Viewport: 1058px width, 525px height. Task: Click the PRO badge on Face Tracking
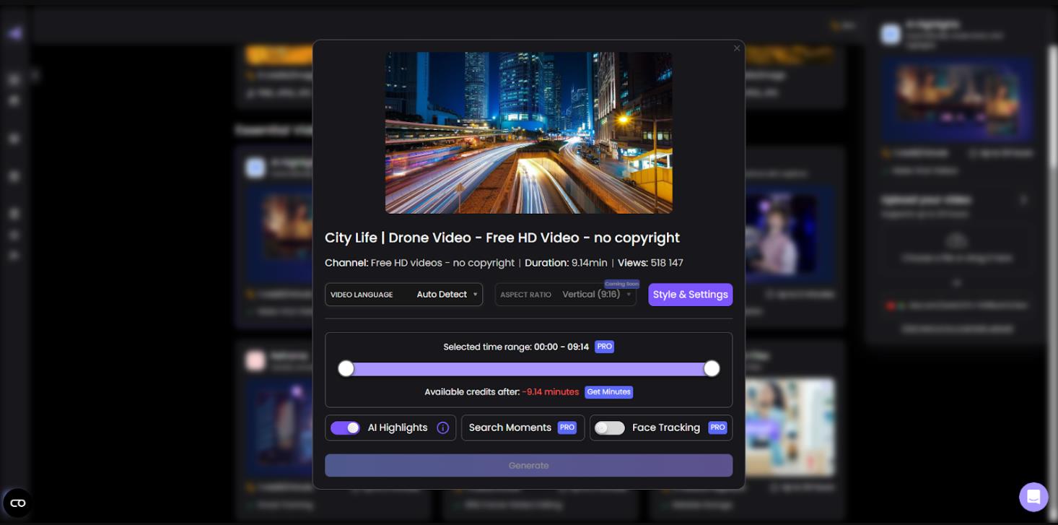(x=717, y=428)
